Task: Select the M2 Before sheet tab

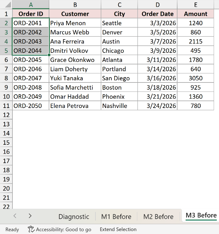Action: coord(158,217)
